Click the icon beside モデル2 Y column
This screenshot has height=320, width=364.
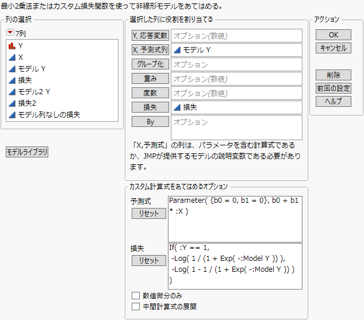click(12, 92)
